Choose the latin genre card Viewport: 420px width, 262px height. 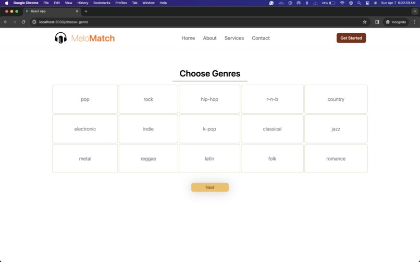click(x=209, y=159)
